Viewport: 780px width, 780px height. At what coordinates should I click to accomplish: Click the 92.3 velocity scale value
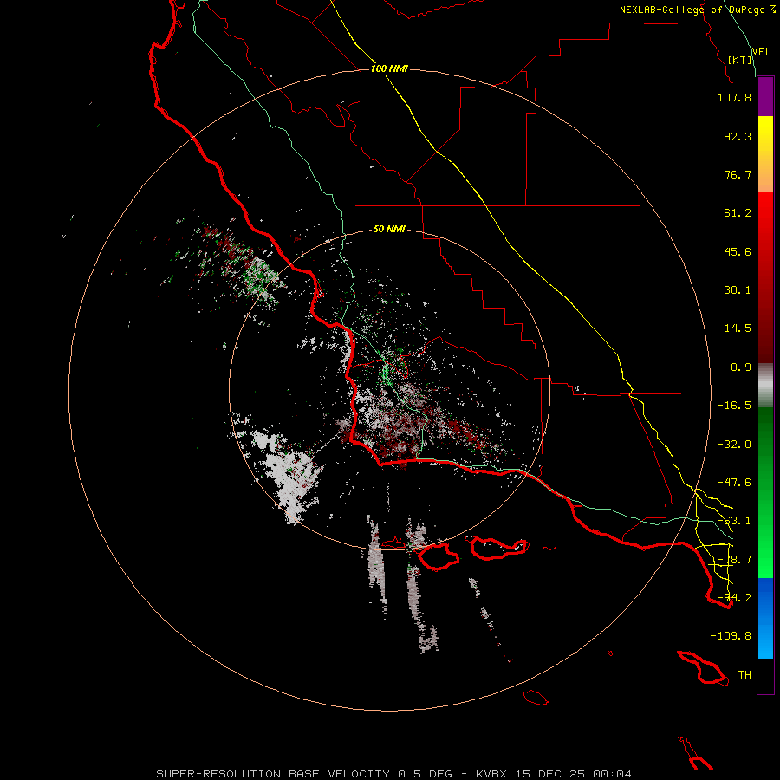coord(738,136)
